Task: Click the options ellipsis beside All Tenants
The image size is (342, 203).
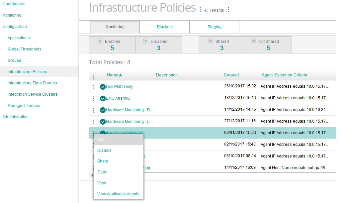Action: point(228,10)
